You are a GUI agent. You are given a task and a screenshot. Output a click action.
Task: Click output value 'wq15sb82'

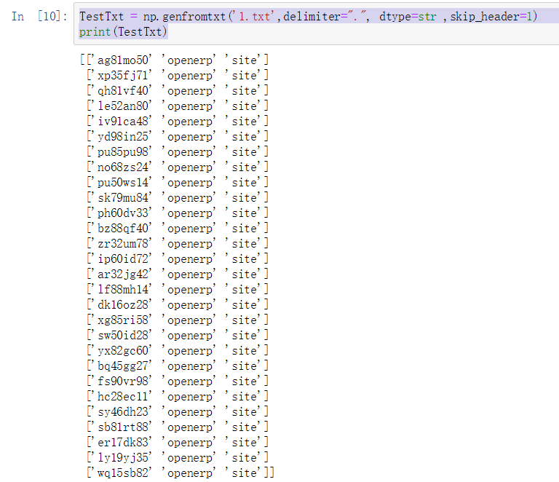[123, 473]
